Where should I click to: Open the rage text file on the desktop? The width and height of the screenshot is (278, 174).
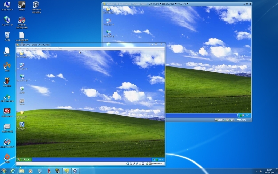(x=22, y=37)
